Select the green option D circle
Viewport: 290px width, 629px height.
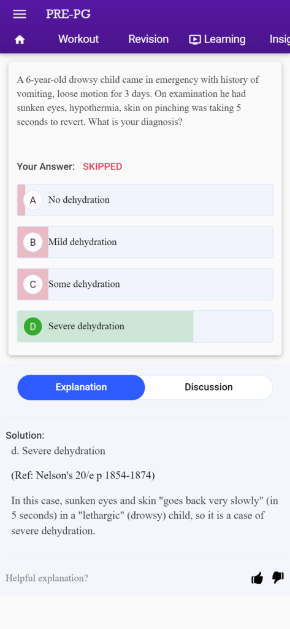33,327
